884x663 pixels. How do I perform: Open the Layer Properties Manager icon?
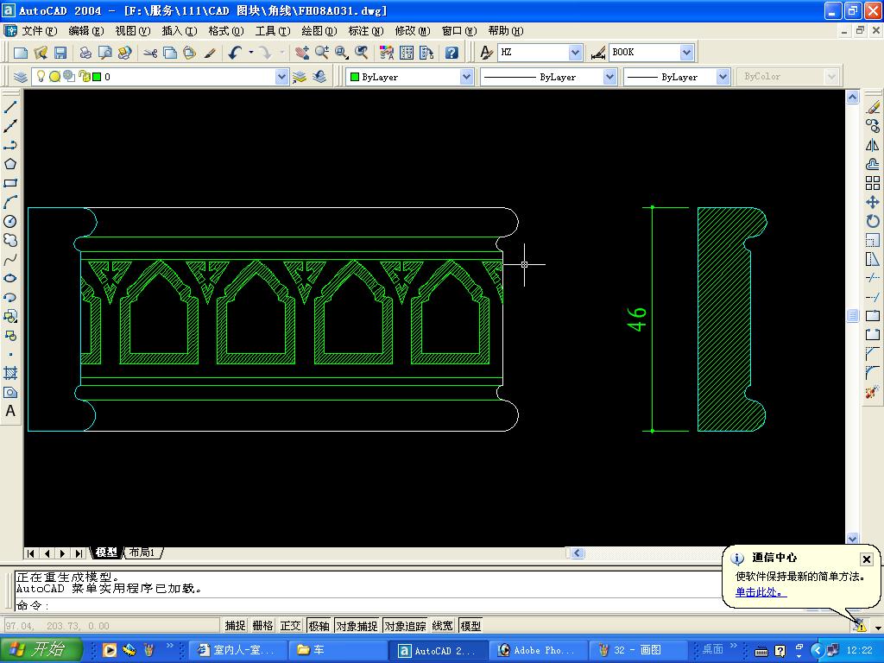click(x=21, y=77)
